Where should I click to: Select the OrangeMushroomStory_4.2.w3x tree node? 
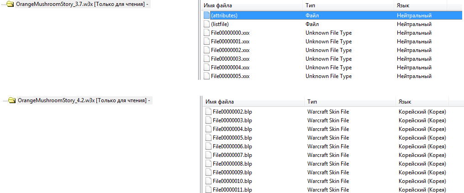click(84, 100)
